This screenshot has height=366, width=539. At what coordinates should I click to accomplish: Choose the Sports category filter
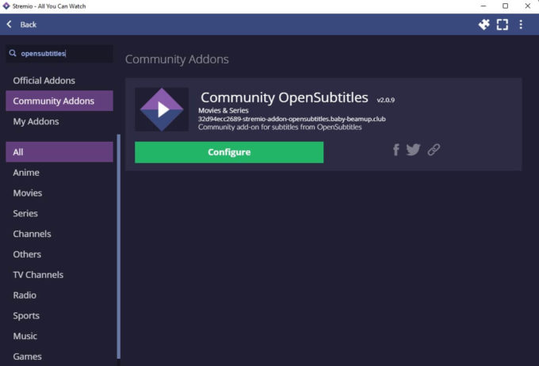coord(26,315)
